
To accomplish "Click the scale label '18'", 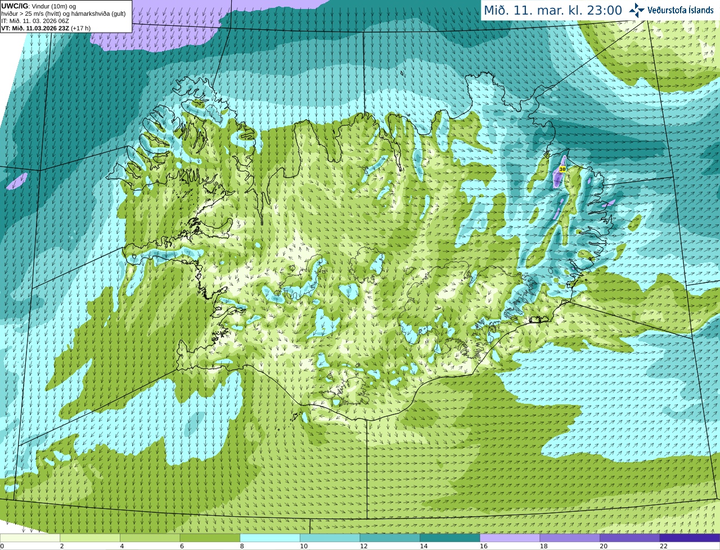I will pos(544,546).
